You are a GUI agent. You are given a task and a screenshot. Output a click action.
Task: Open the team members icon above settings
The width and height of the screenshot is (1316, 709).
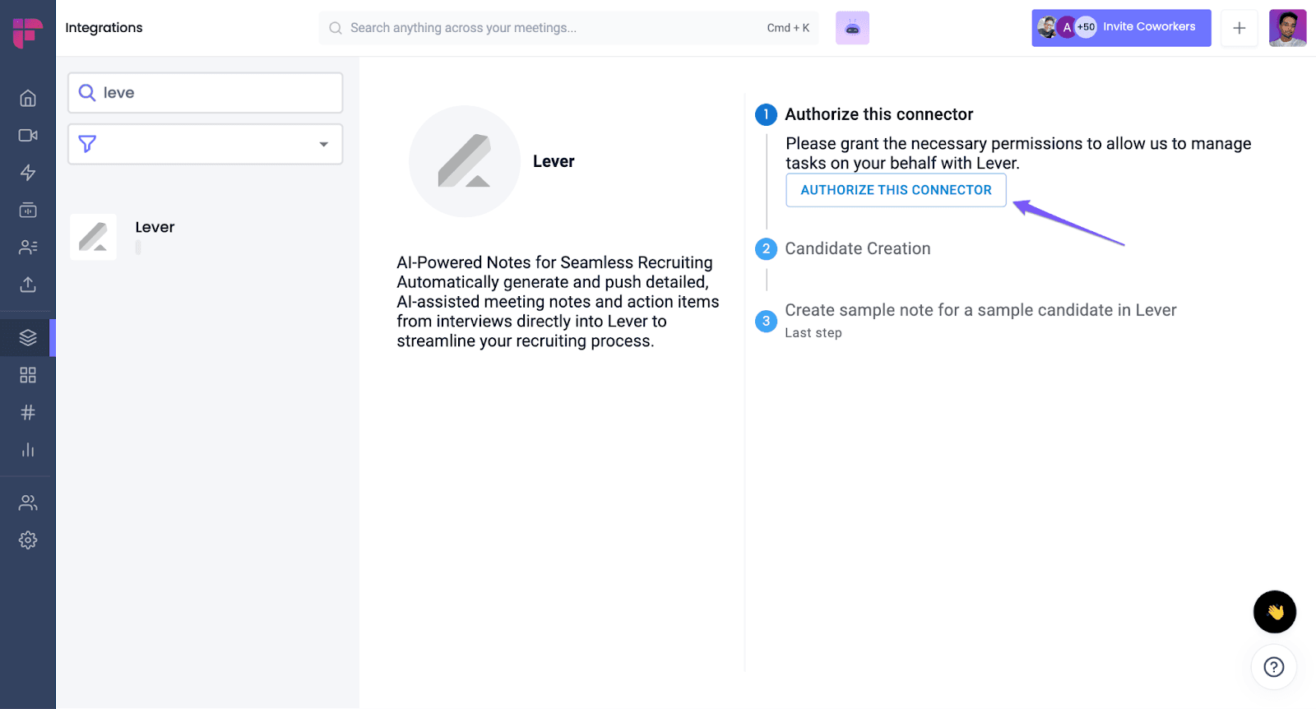click(x=28, y=503)
